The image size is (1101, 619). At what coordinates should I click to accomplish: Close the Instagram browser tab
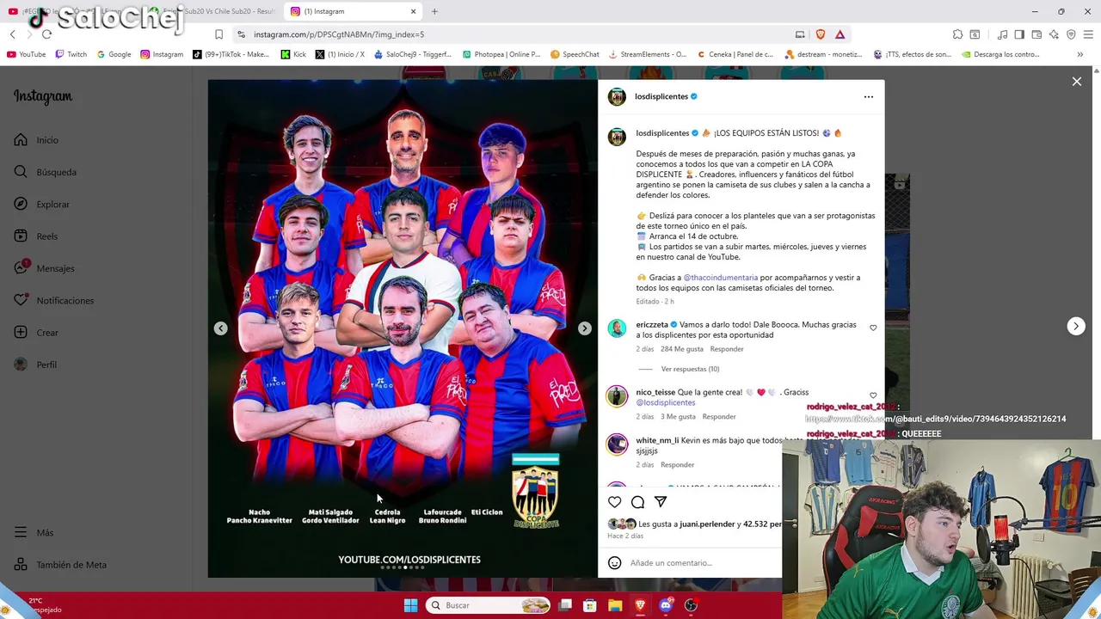pyautogui.click(x=413, y=11)
